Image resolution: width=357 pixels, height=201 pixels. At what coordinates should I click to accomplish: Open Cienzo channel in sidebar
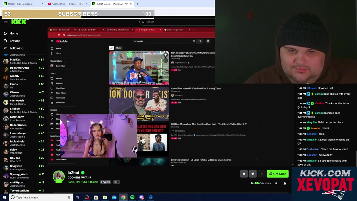[24, 94]
